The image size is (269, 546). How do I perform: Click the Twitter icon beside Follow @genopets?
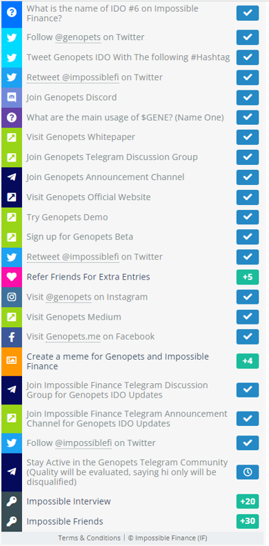(12, 37)
